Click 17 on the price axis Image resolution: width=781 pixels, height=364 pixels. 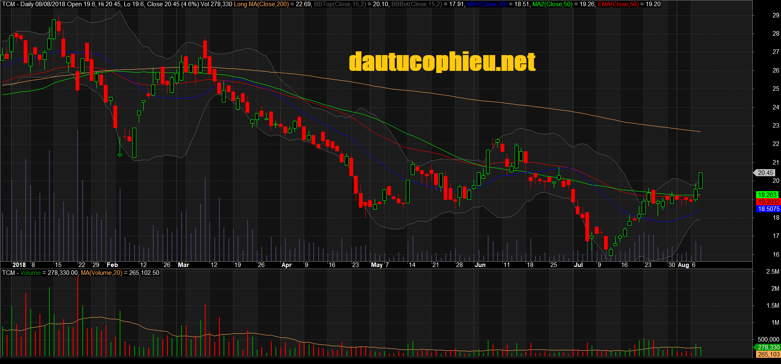coord(776,236)
